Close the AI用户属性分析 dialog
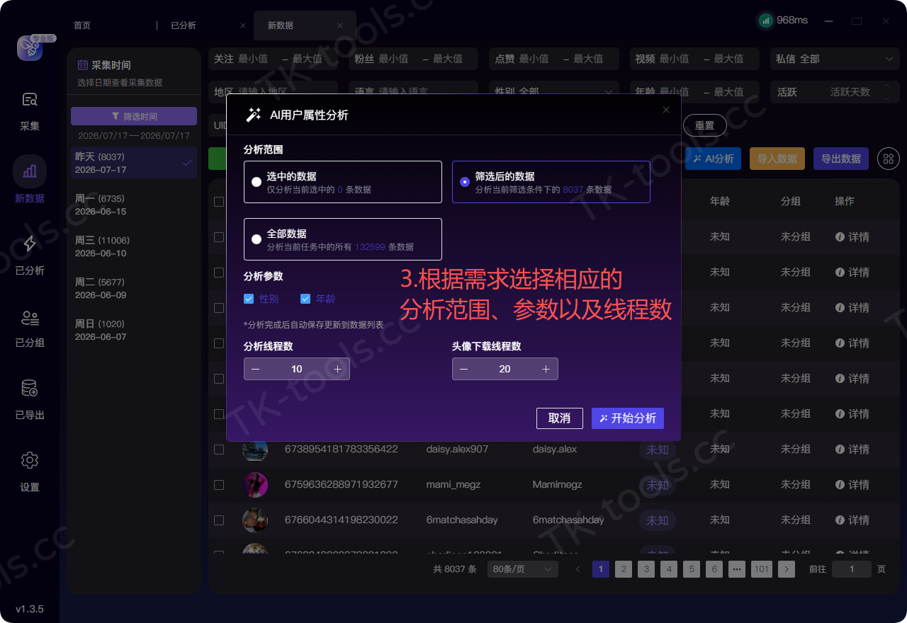The image size is (907, 623). [665, 110]
